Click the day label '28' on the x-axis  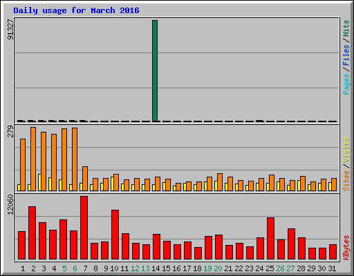(x=301, y=268)
